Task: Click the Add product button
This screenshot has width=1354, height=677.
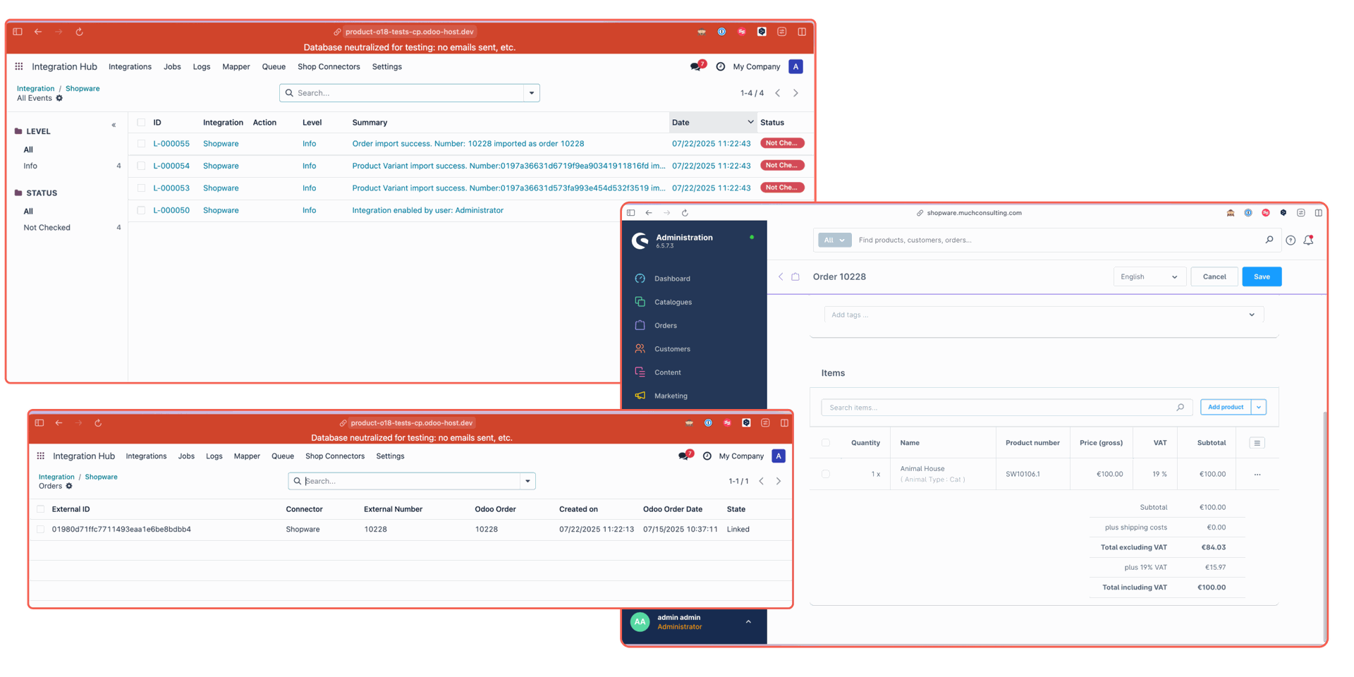Action: tap(1226, 407)
